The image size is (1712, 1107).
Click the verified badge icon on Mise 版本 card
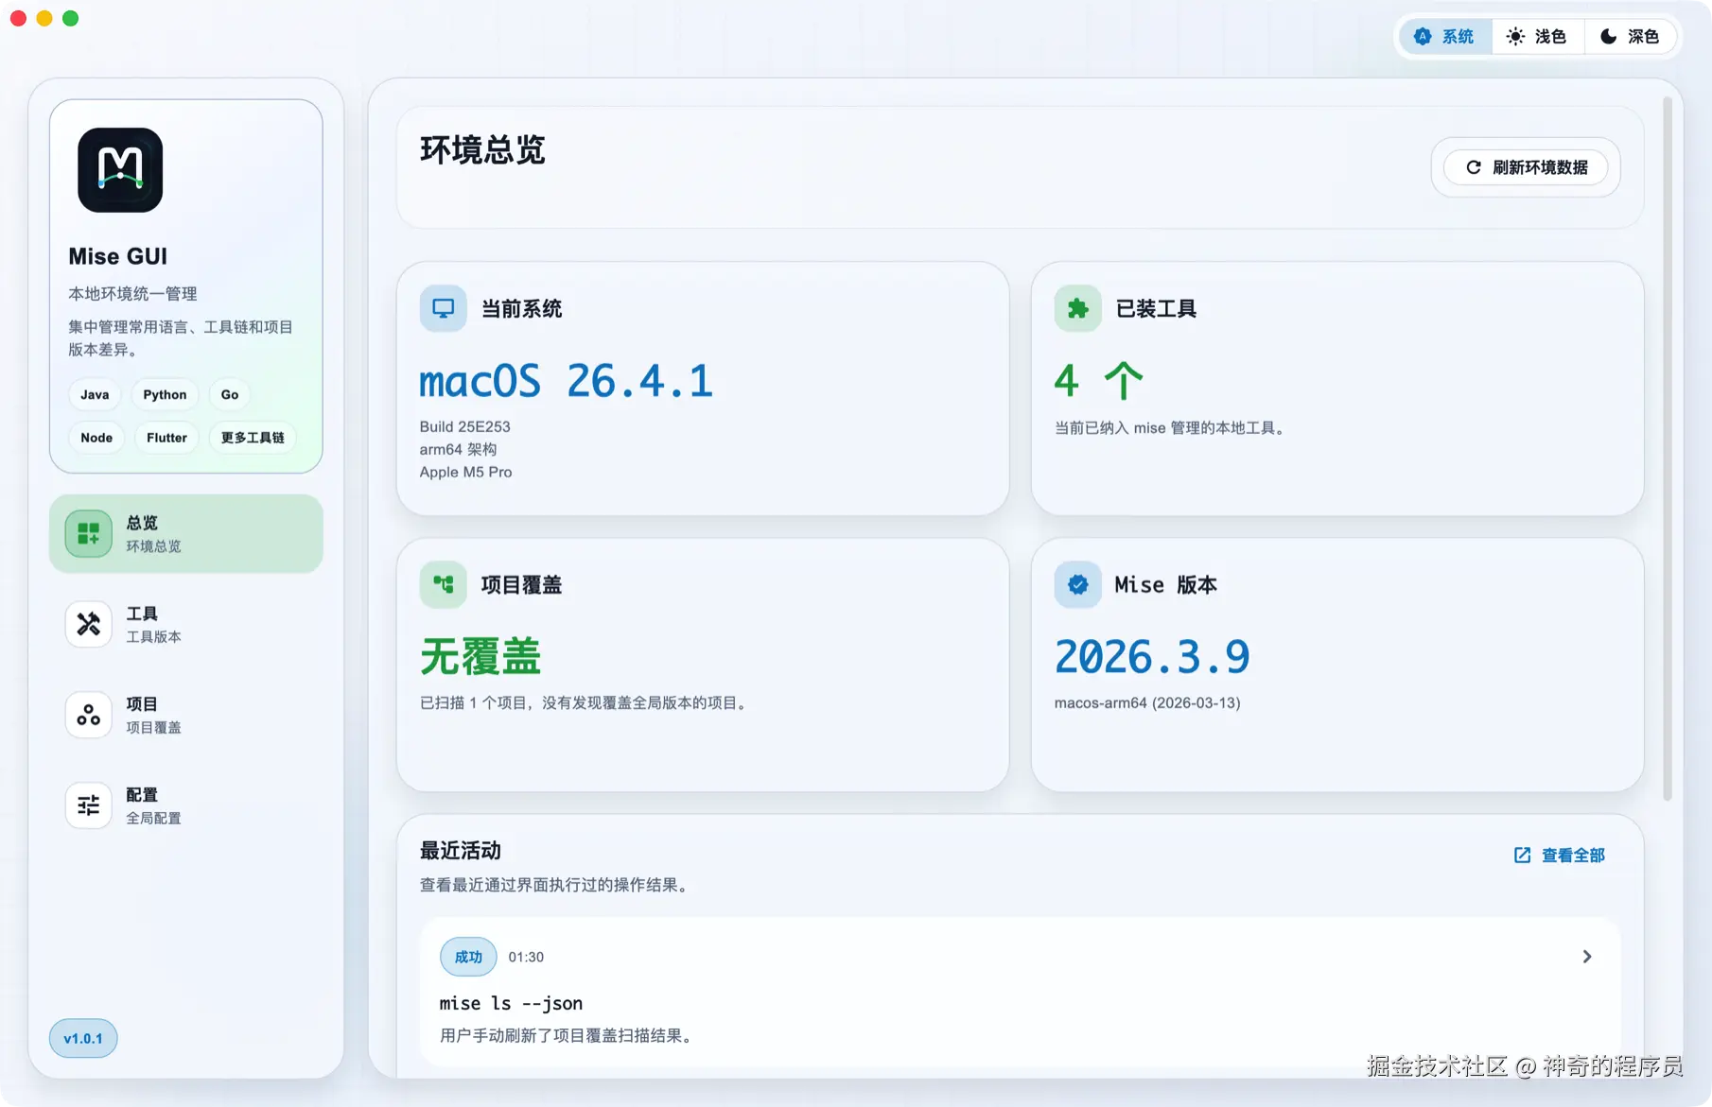pyautogui.click(x=1078, y=584)
